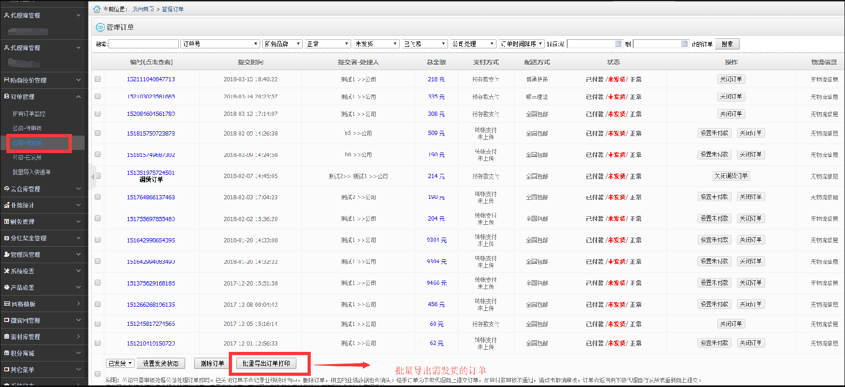This screenshot has height=387, width=845.
Task: Select the checkbox for order 151815750723873
Action: tap(97, 133)
